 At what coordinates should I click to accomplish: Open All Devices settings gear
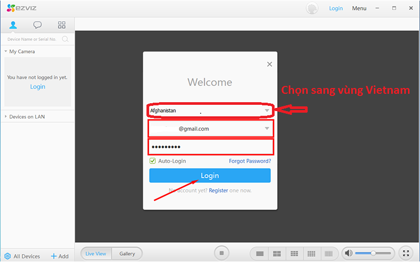coord(7,256)
